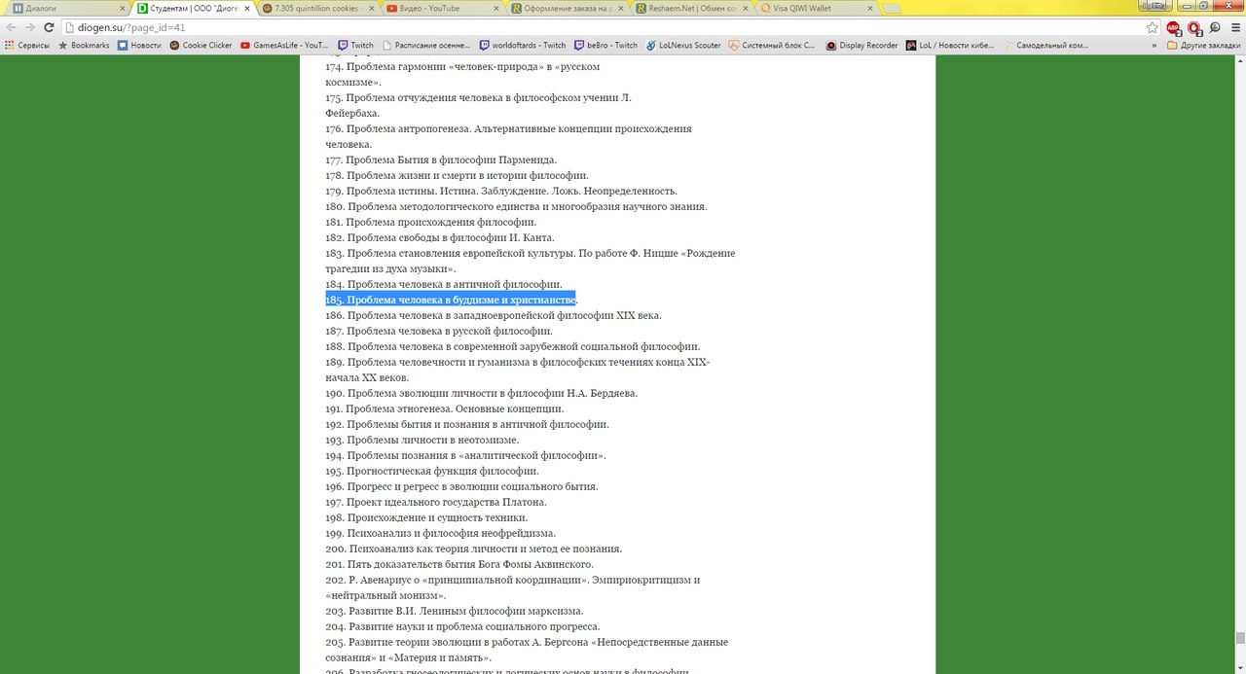Screen dimensions: 1246x674
Task: Bookmark this page with the star icon
Action: click(x=1153, y=27)
